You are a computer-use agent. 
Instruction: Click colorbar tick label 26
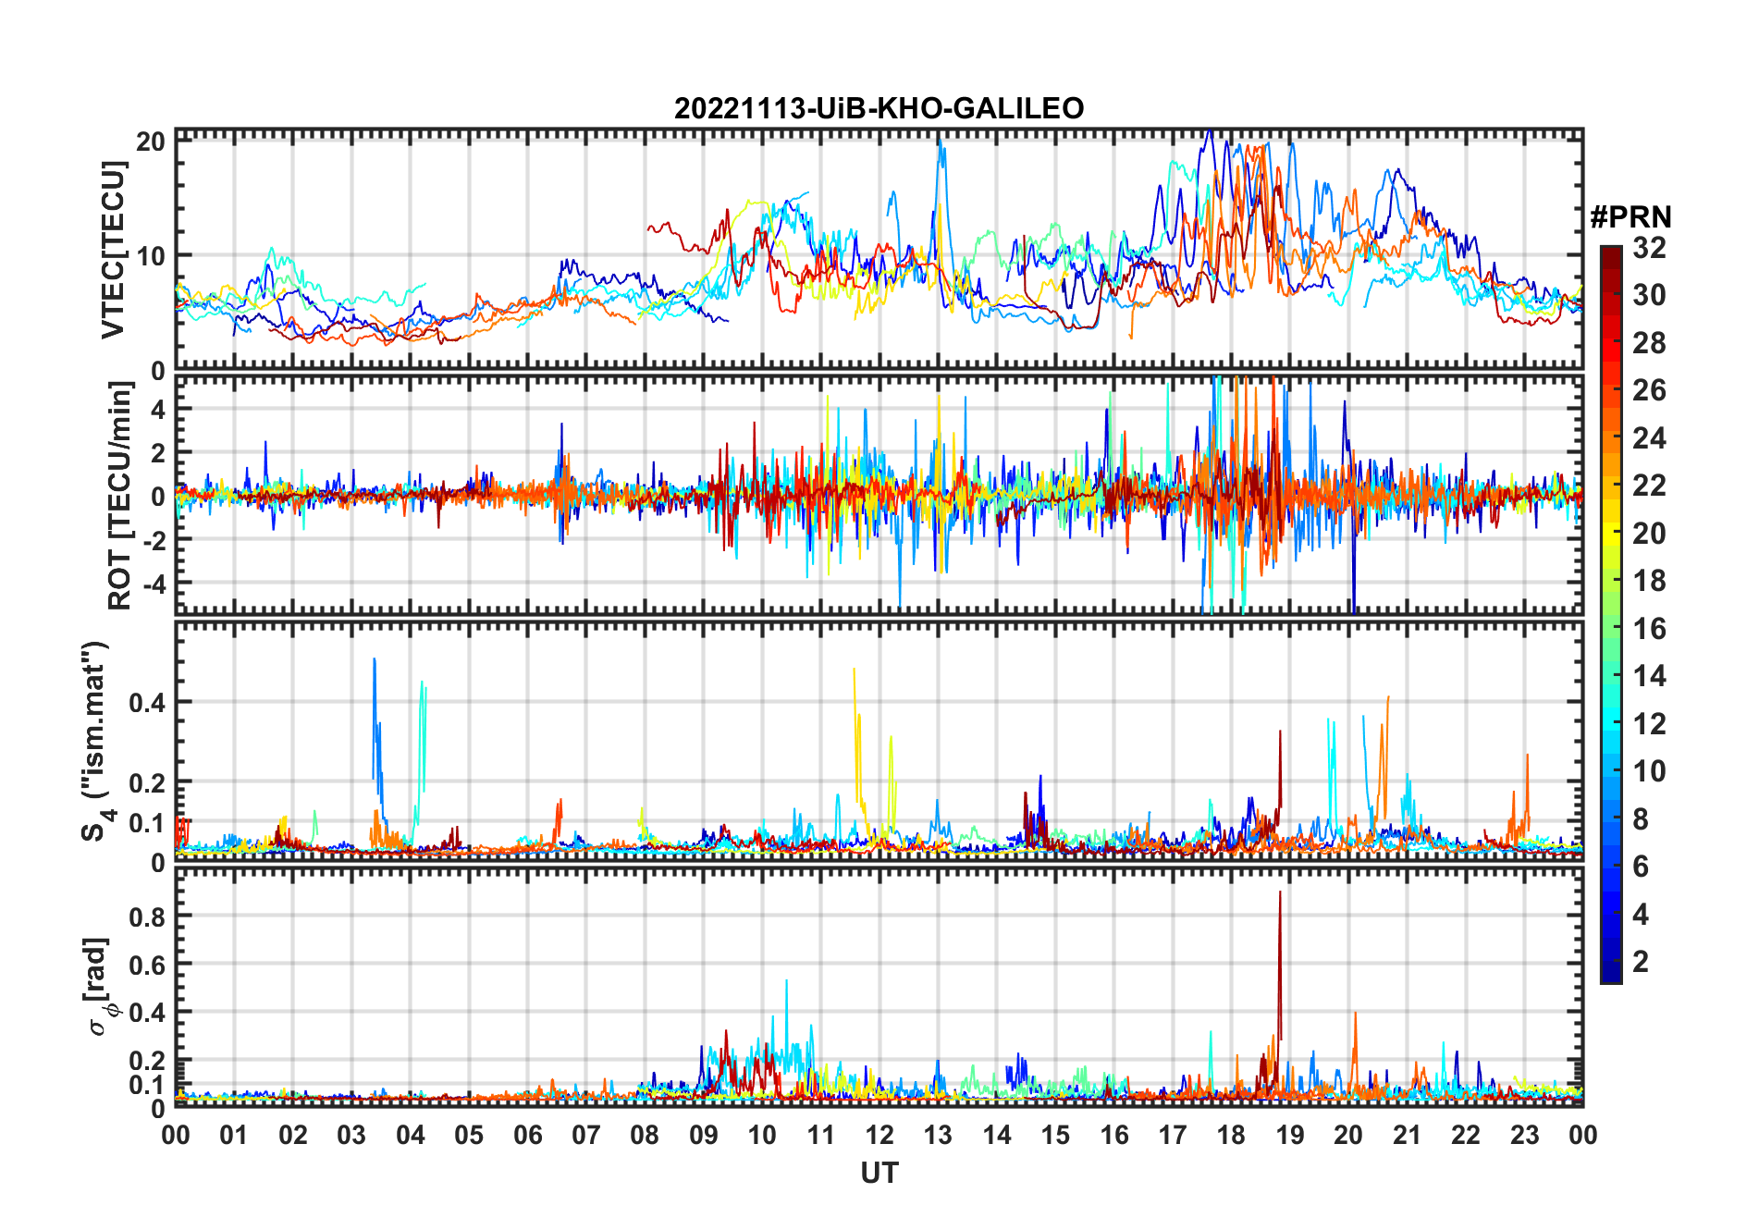point(1649,390)
